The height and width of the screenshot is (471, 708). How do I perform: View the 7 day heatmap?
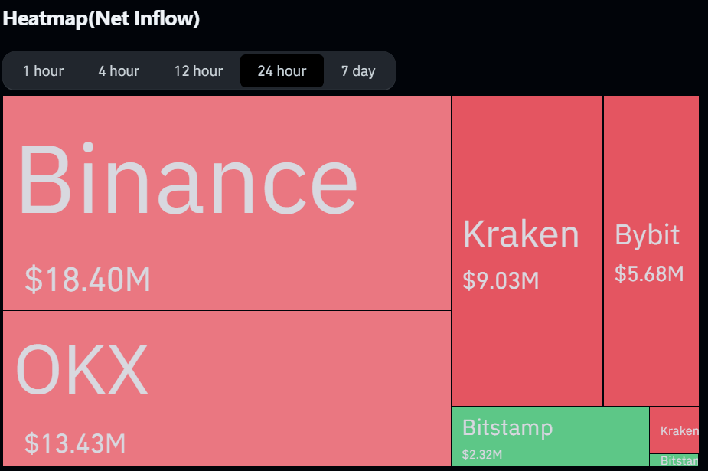[358, 70]
